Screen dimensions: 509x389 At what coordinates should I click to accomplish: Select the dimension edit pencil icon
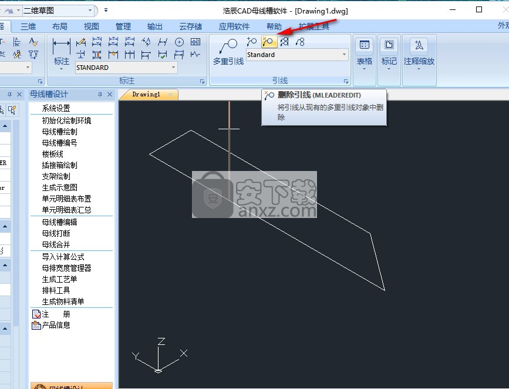(81, 42)
